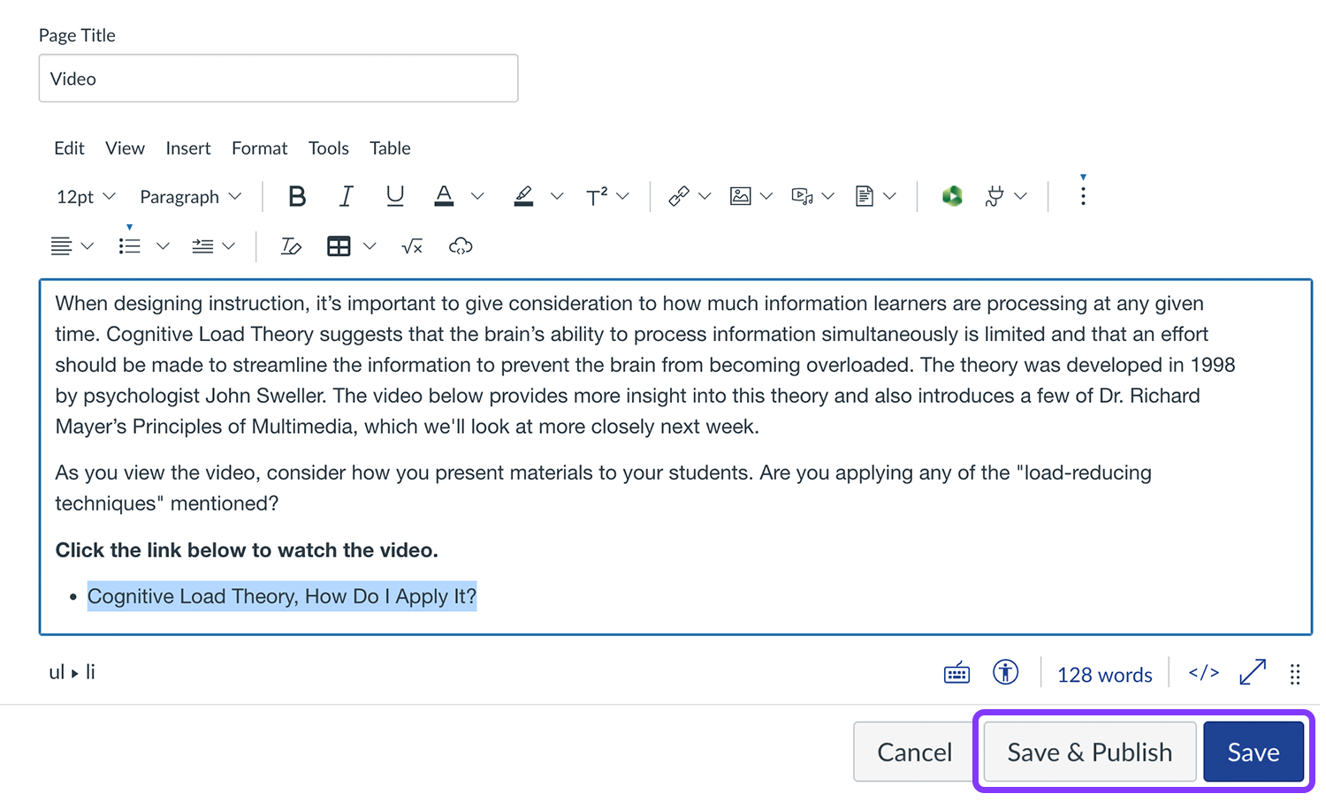Click the insert media icon

point(802,196)
